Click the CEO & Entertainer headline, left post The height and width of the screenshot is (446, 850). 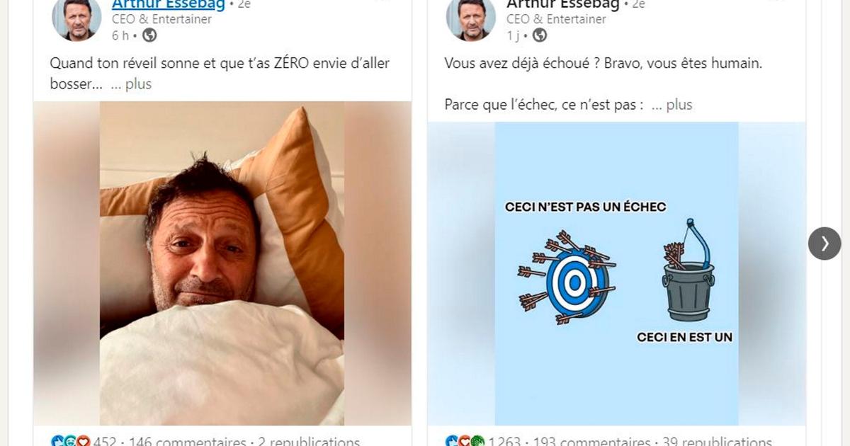point(161,19)
